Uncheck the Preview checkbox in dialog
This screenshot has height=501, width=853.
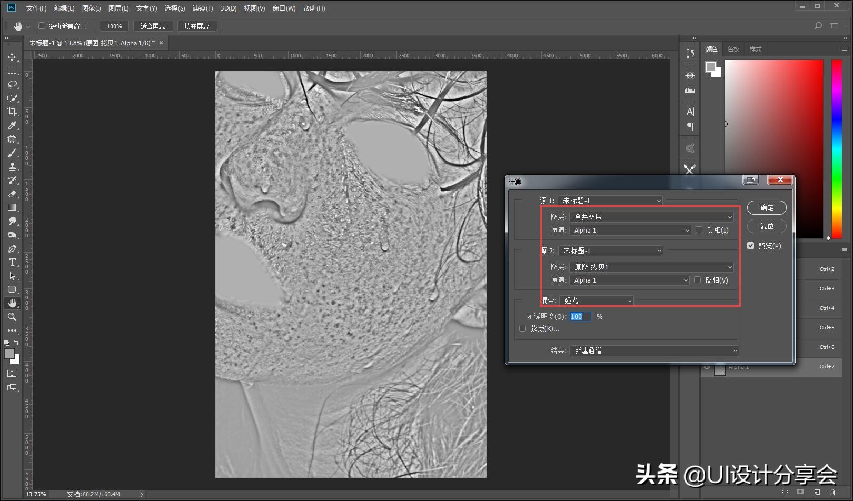[751, 246]
